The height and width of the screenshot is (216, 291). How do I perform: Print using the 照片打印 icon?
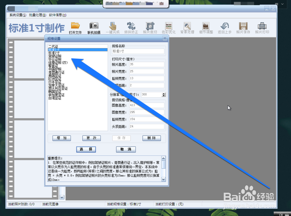pyautogui.click(x=262, y=28)
